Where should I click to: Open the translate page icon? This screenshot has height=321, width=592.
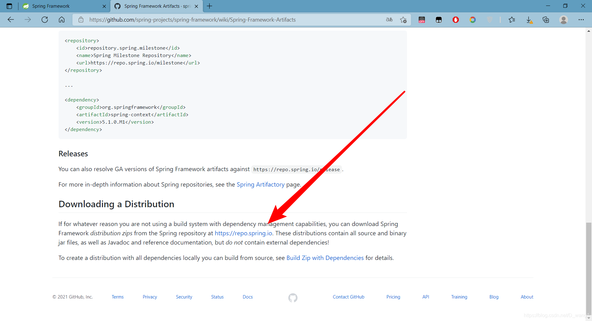coord(389,20)
